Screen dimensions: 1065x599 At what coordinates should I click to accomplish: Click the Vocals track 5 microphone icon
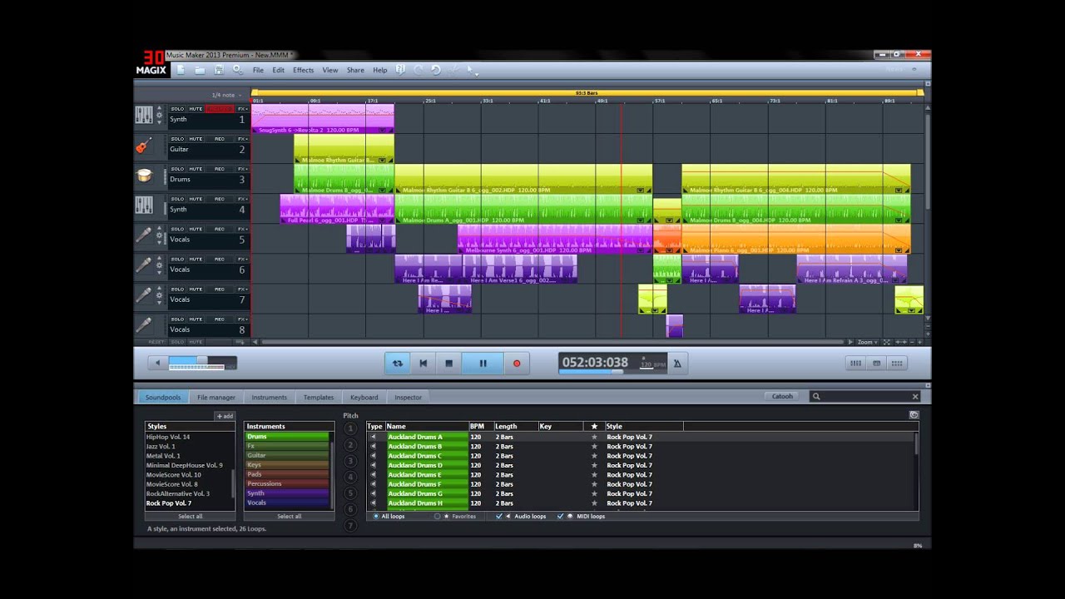point(144,235)
